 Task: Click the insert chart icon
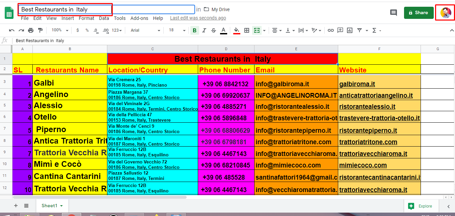click(x=350, y=30)
